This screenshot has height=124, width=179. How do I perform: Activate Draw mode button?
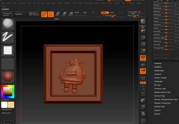tap(51, 14)
